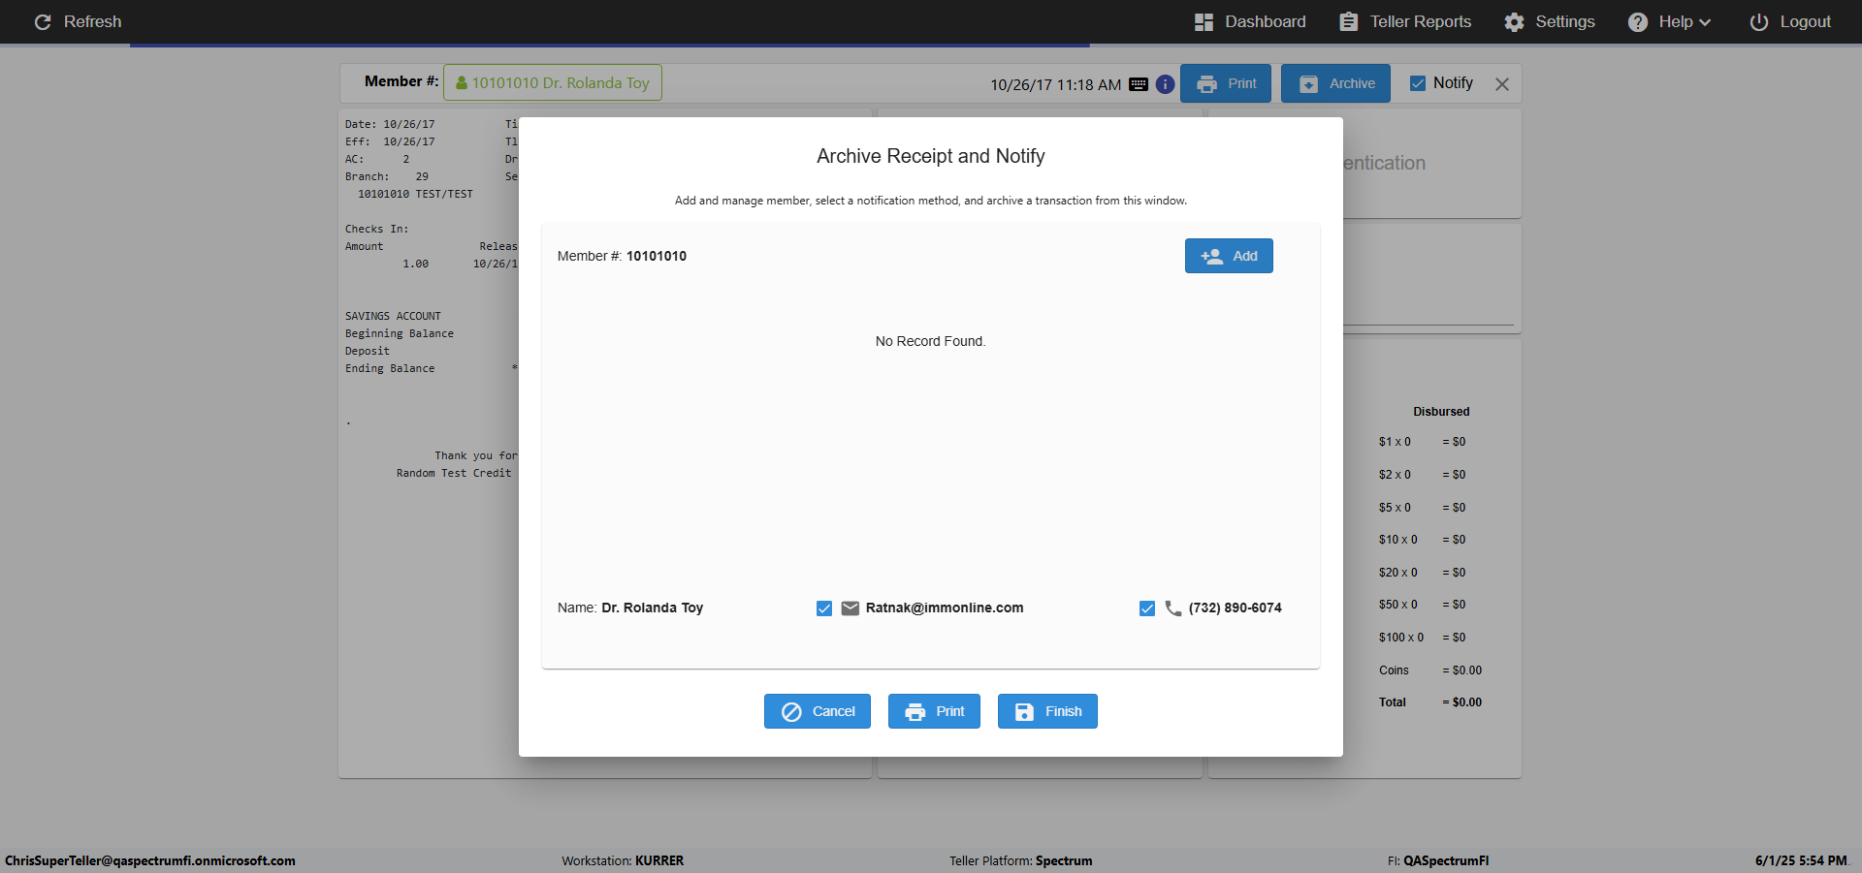The height and width of the screenshot is (873, 1862).
Task: Click the blue info icon
Action: pos(1165,84)
